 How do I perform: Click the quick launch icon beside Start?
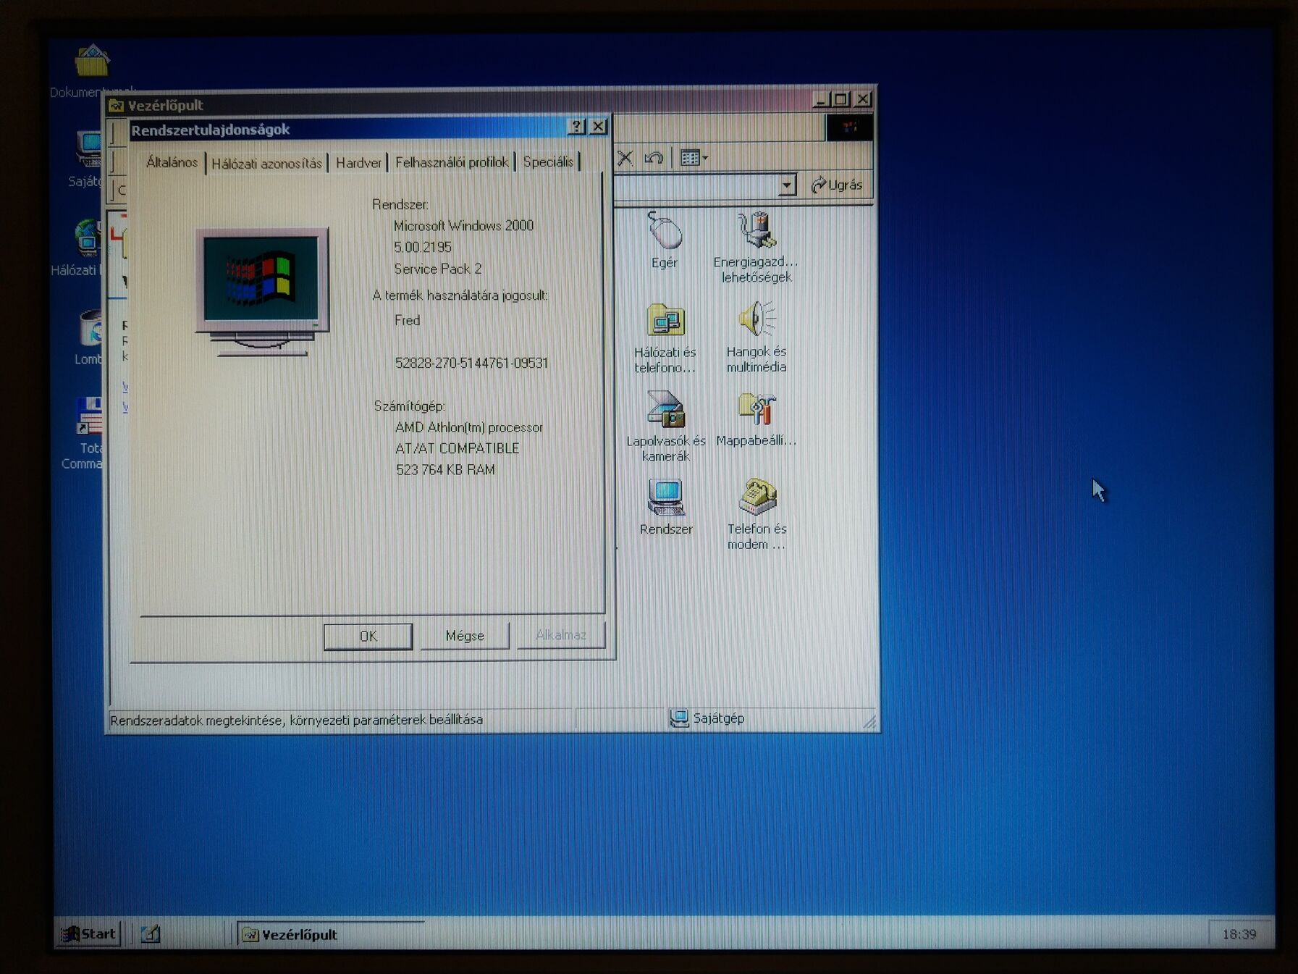tap(151, 934)
